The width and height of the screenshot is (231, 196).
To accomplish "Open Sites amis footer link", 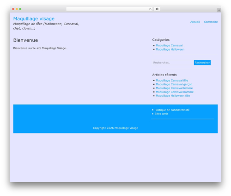I will (x=161, y=114).
